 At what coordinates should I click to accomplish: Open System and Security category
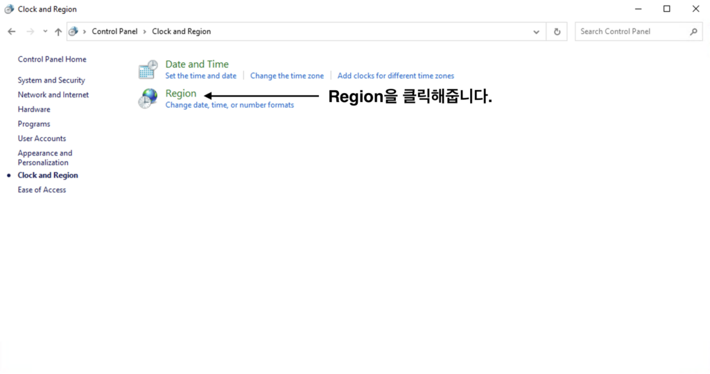51,80
